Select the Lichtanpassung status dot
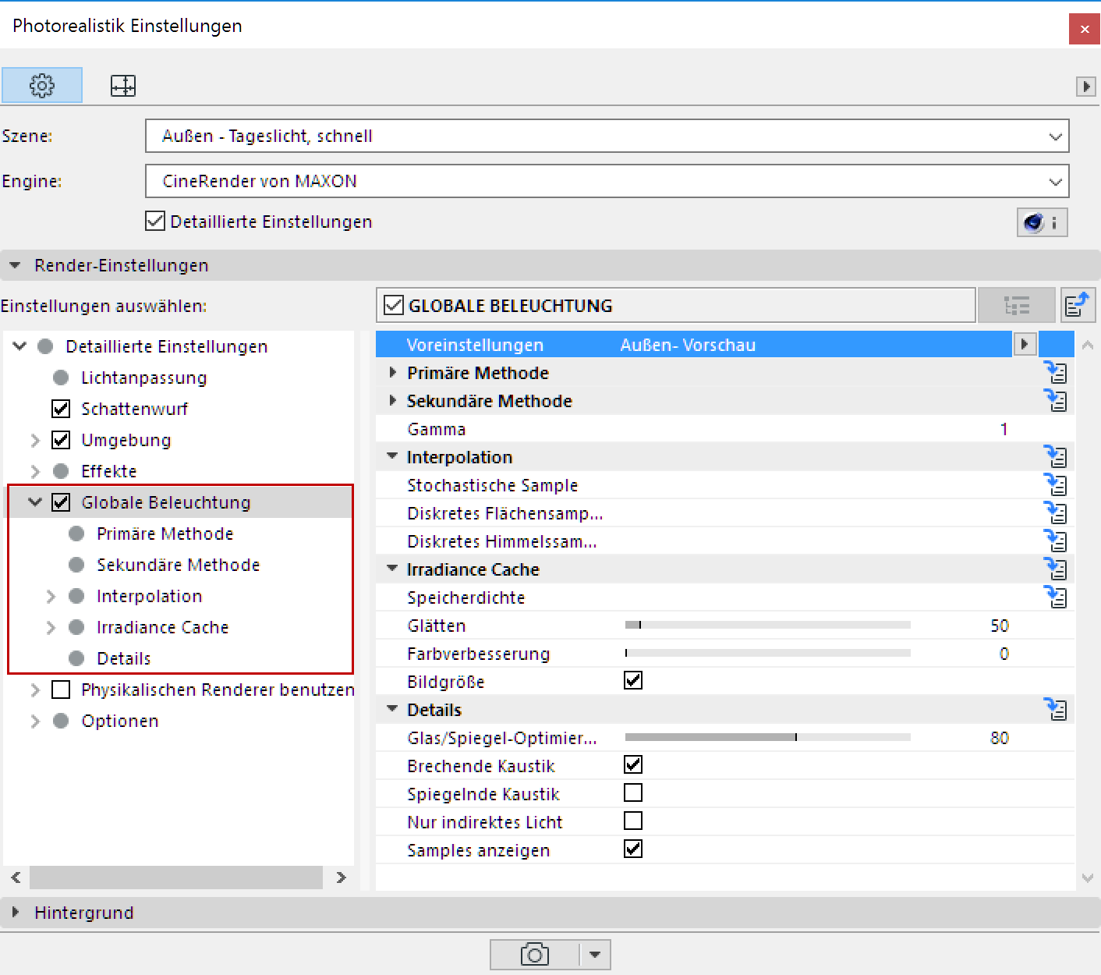This screenshot has width=1101, height=975. tap(61, 378)
